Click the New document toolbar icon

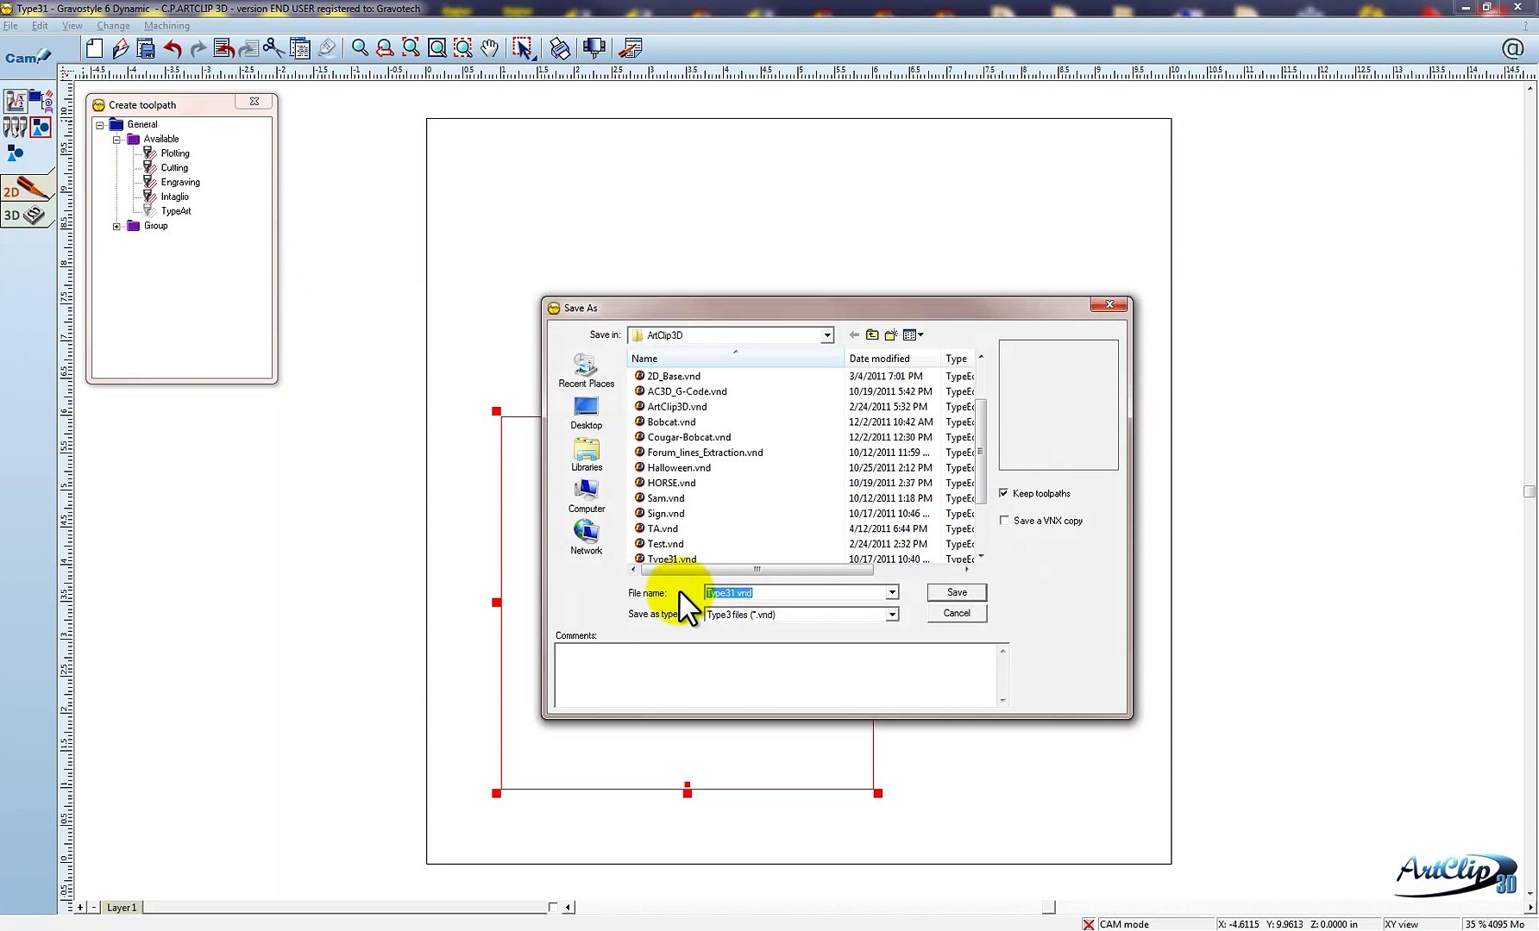tap(94, 48)
